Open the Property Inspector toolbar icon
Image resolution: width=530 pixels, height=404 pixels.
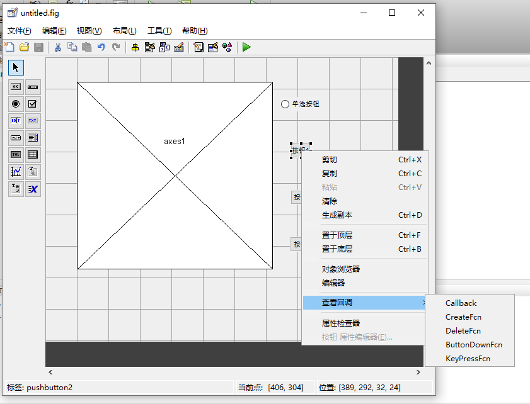pos(213,47)
